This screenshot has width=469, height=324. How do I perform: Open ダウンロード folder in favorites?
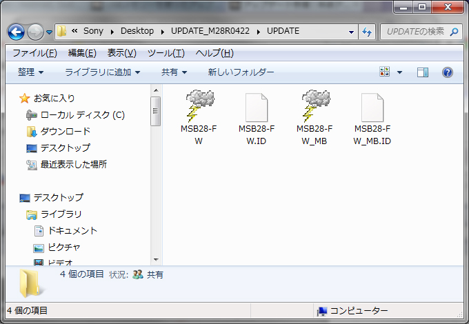[x=65, y=131]
